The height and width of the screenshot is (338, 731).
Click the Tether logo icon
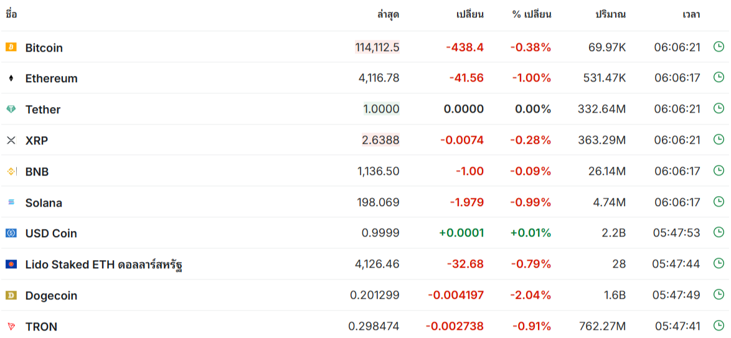[x=11, y=109]
